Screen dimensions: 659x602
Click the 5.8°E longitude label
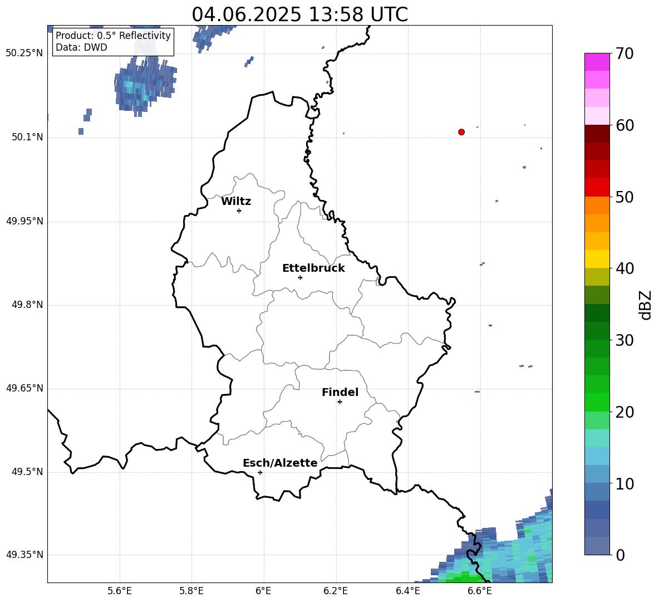click(191, 591)
